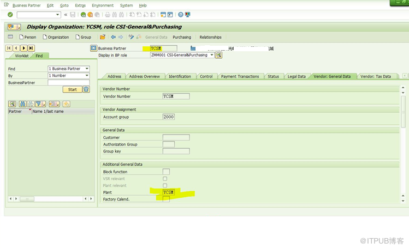Click the green Enter checkmark icon

pos(10,15)
